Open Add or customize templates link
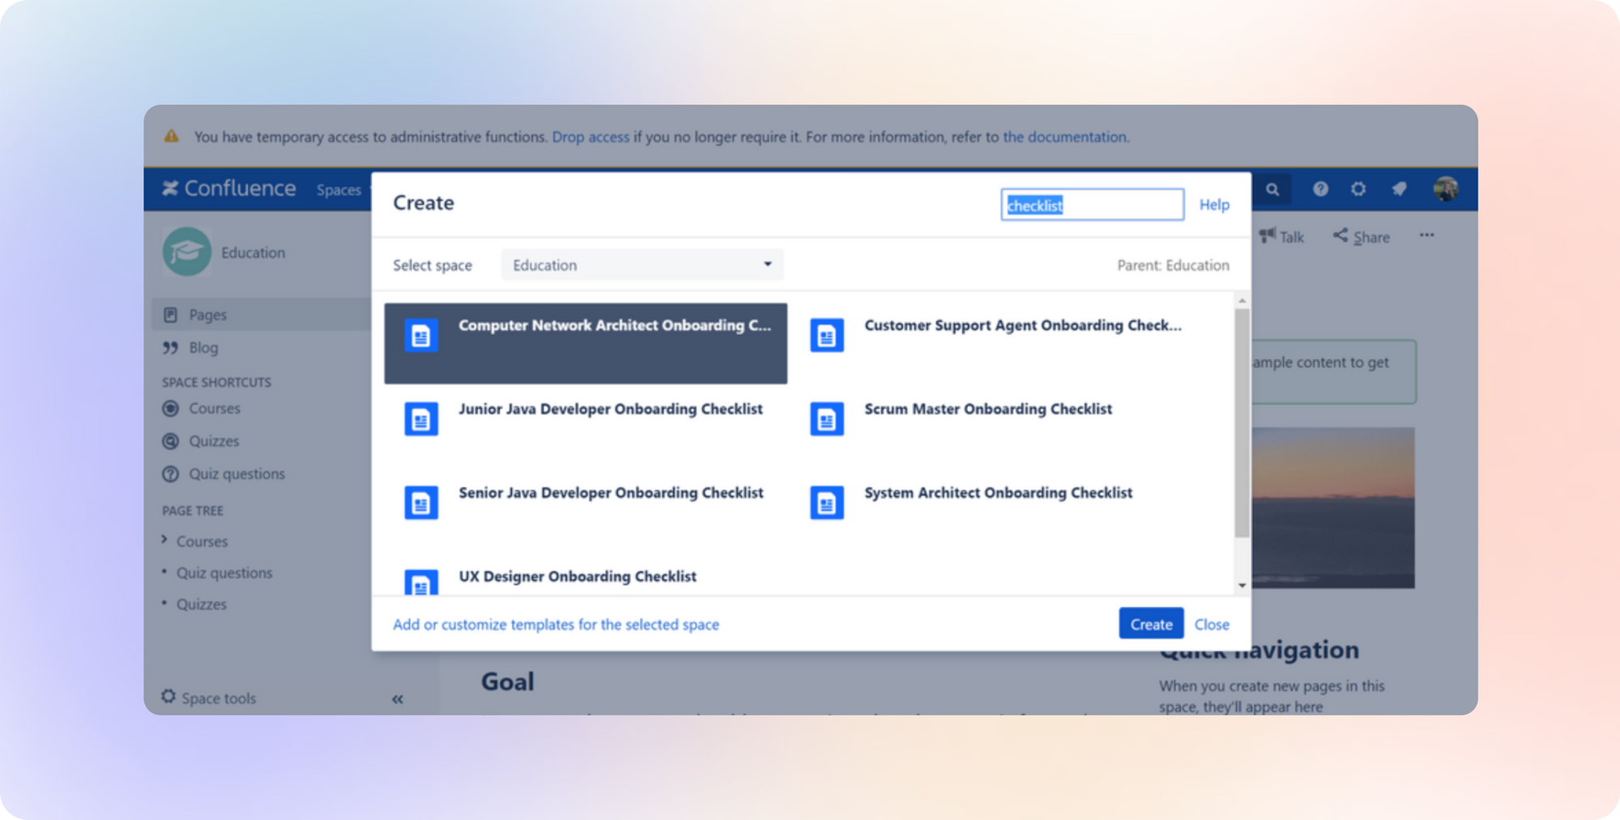 coord(556,624)
